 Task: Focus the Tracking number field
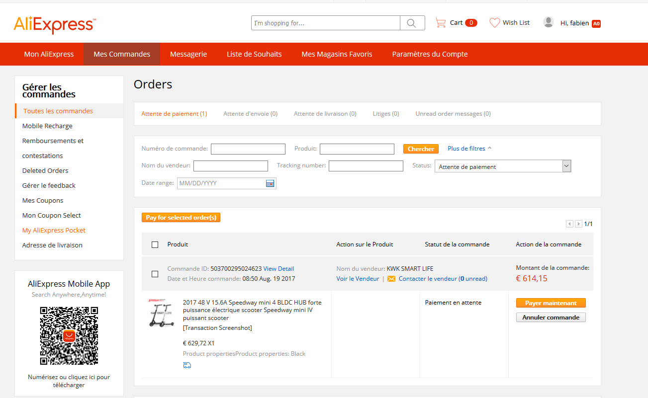tap(366, 166)
